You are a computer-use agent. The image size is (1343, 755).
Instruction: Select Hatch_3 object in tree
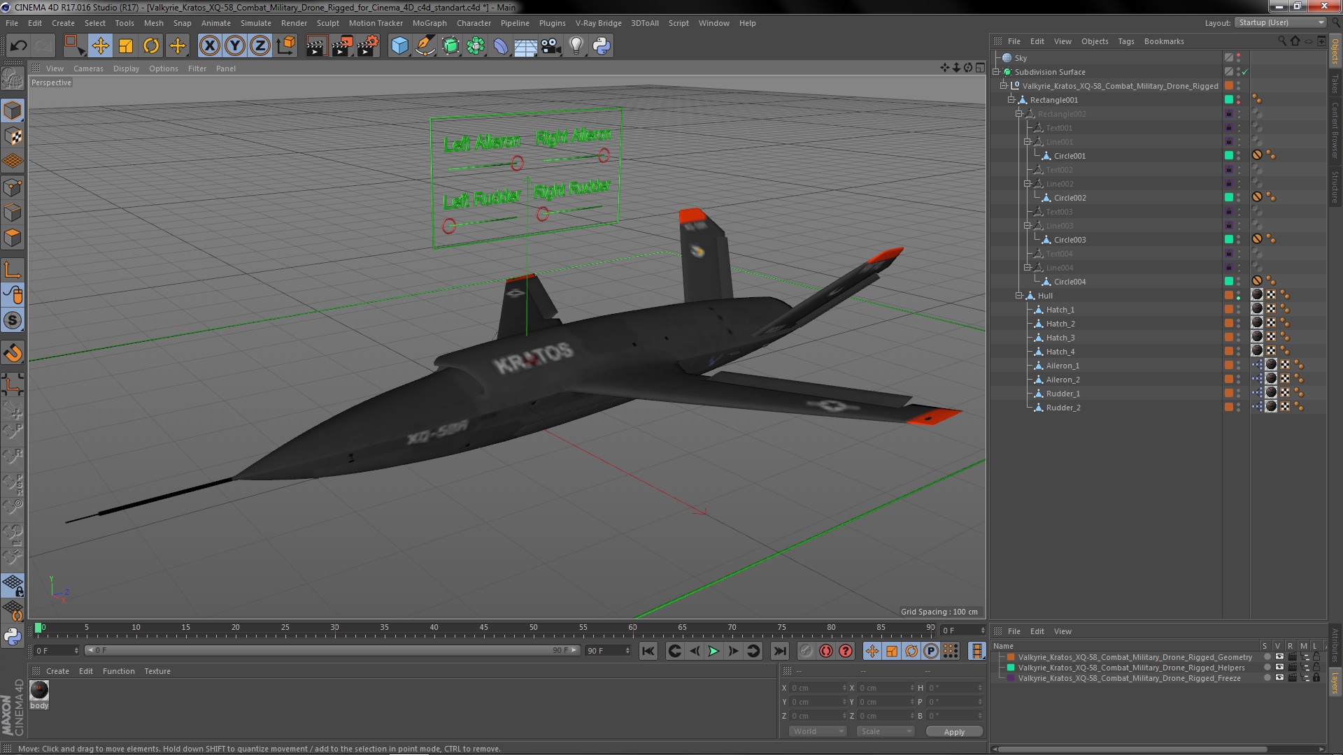[x=1060, y=338]
